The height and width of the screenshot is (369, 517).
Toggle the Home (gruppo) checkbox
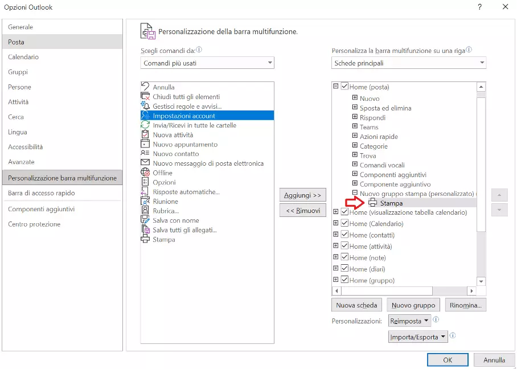coord(344,280)
